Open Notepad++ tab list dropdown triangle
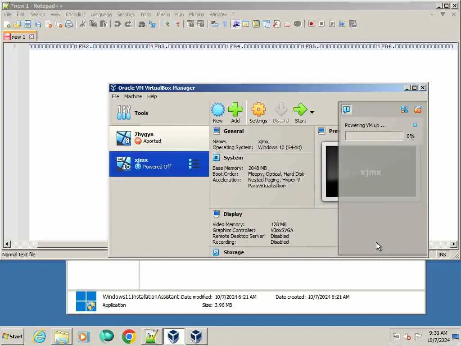This screenshot has height=346, width=461. (x=443, y=14)
